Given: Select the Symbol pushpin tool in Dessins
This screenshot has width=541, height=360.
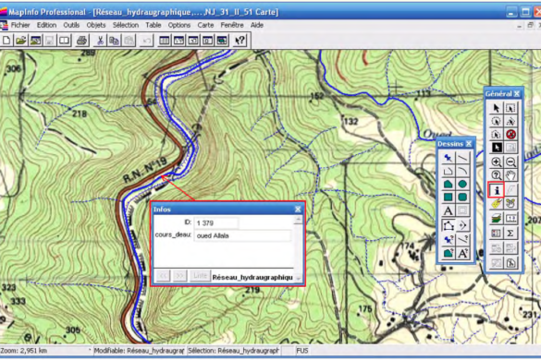Looking at the screenshot, I should click(x=448, y=158).
